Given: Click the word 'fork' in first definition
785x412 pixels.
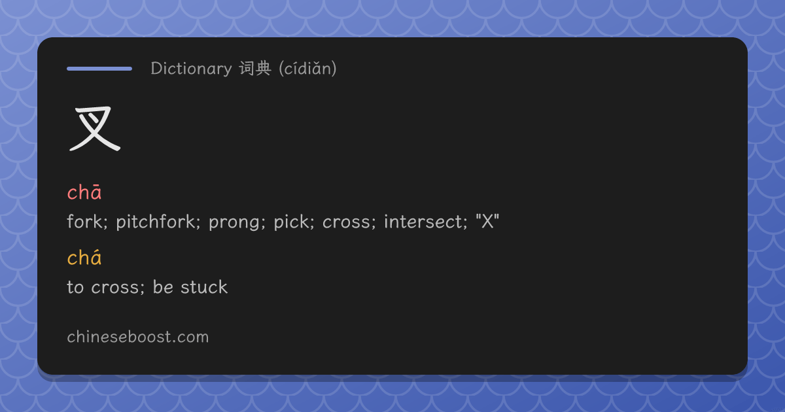Looking at the screenshot, I should [85, 222].
